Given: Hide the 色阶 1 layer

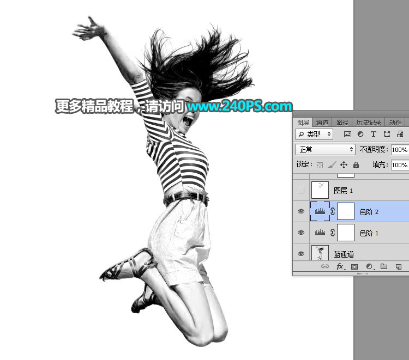Looking at the screenshot, I should 300,233.
